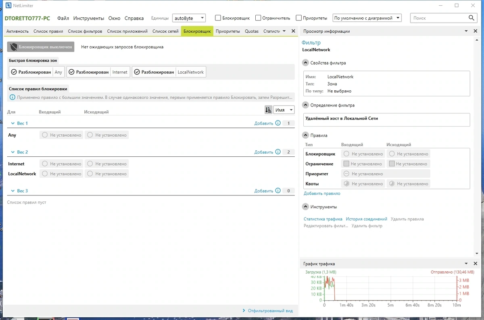Open the Справка menu

(x=134, y=18)
